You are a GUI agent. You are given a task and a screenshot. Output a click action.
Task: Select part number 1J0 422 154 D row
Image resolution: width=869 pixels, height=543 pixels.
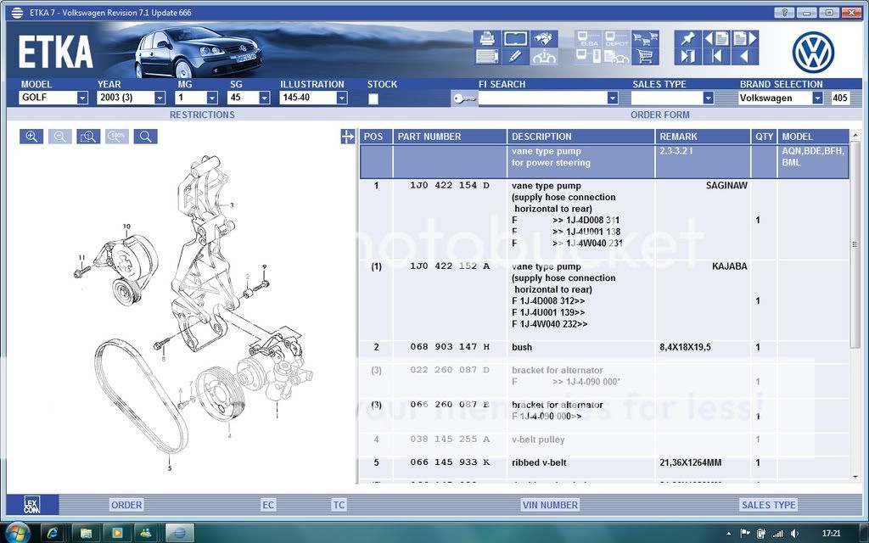point(450,185)
